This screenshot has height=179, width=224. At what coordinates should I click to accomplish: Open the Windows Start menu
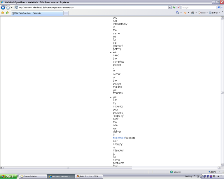[8, 176]
